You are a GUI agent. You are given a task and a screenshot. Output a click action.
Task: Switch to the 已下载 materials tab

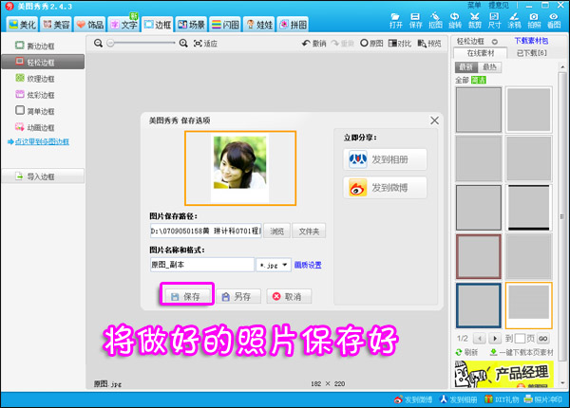[531, 54]
